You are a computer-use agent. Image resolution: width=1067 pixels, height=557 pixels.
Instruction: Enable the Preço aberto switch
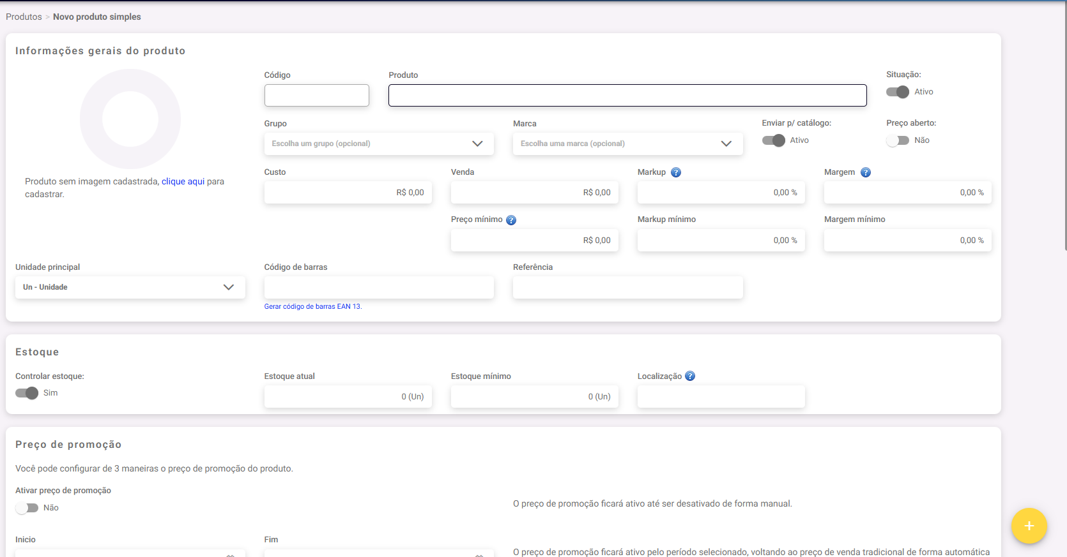[898, 140]
